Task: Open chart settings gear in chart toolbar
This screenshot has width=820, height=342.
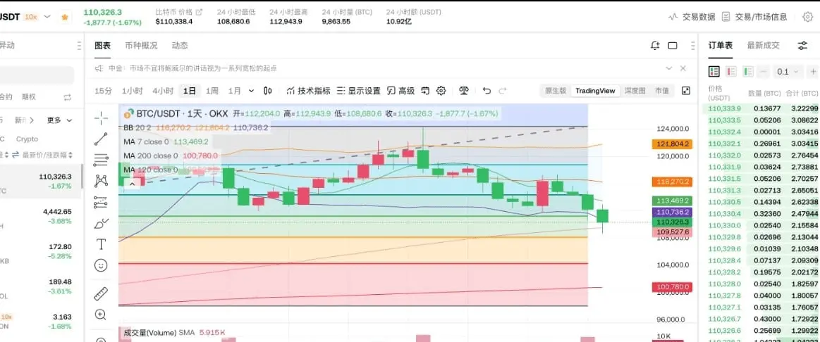Action: click(x=441, y=91)
